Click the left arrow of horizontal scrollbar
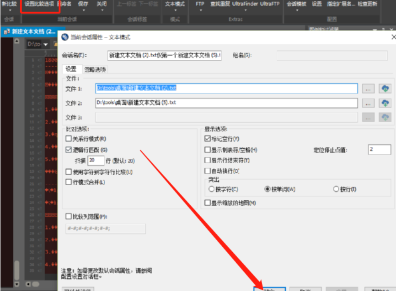The width and height of the screenshot is (396, 291). click(x=28, y=284)
